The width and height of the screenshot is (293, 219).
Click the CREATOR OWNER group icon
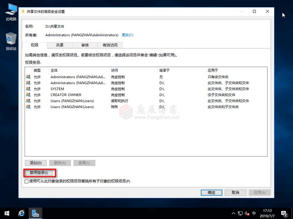[29, 95]
